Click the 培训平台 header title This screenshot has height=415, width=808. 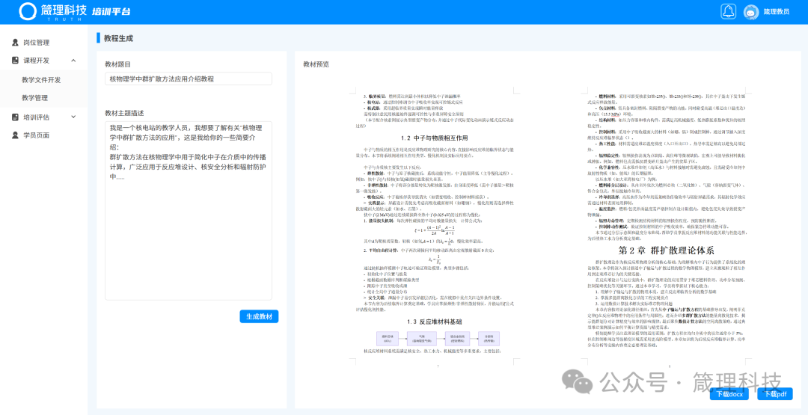pyautogui.click(x=111, y=11)
